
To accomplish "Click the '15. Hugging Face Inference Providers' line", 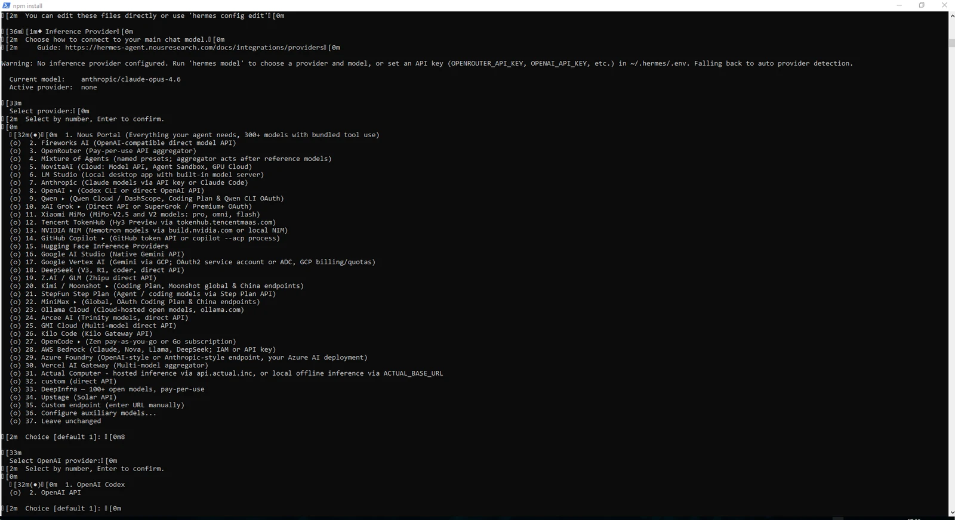I will pos(89,246).
